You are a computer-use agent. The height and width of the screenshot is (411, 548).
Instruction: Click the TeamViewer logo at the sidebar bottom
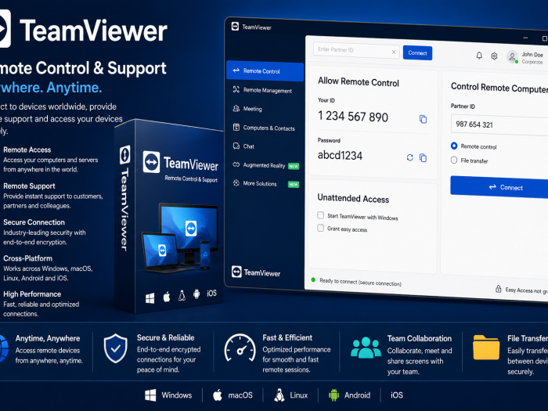coord(236,272)
